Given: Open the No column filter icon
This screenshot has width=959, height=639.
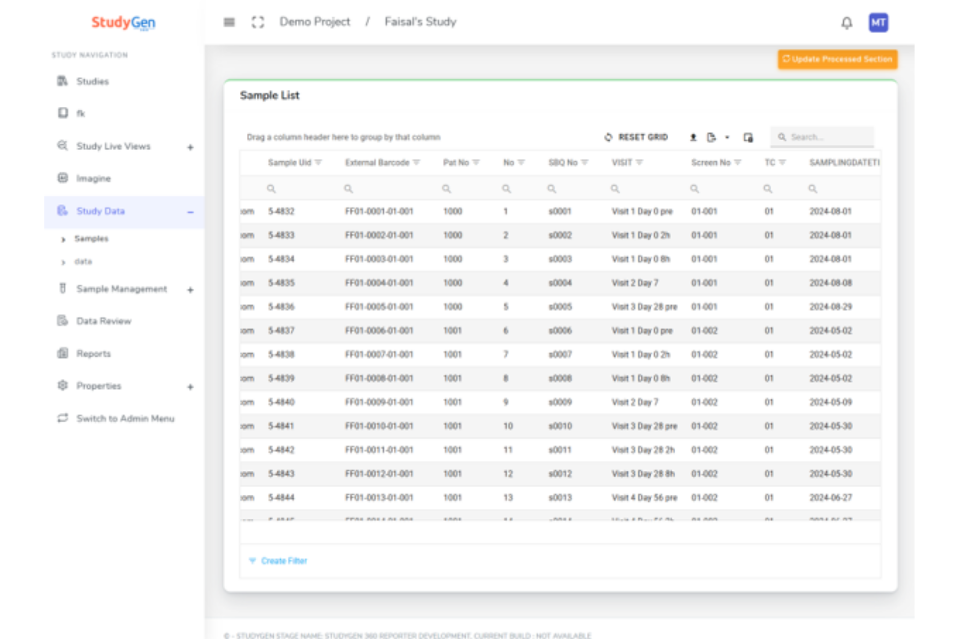Looking at the screenshot, I should click(x=521, y=163).
